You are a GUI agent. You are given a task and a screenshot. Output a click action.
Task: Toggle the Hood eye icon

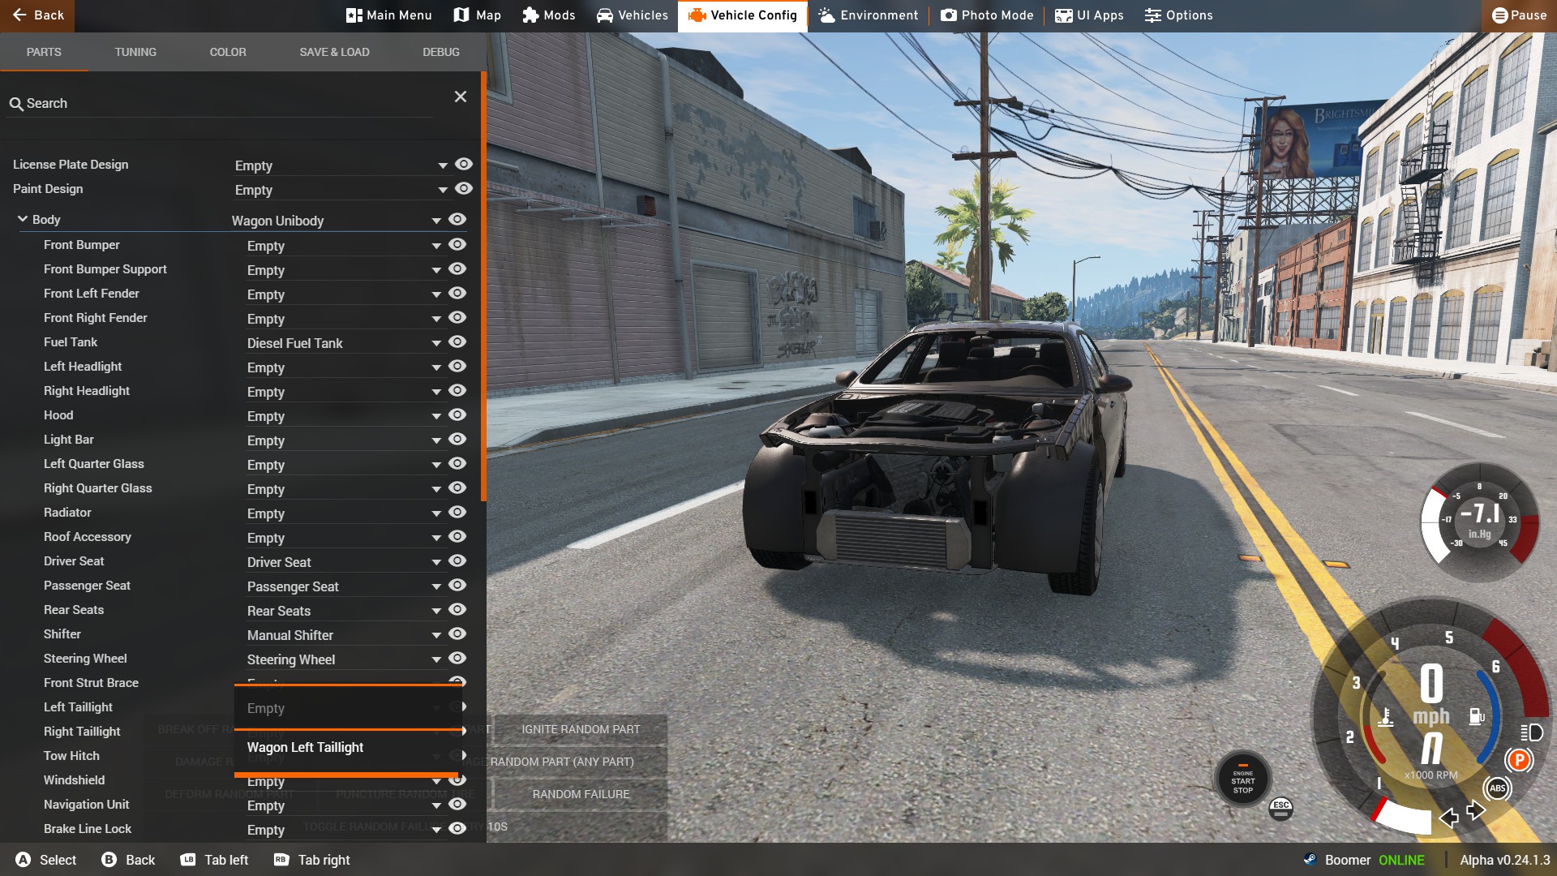(457, 415)
